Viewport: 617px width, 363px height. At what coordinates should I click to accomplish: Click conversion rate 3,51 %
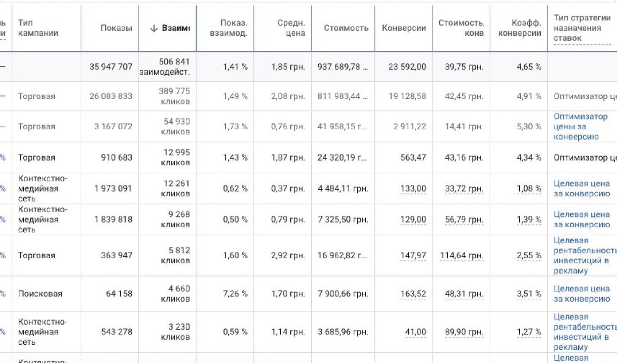[529, 294]
